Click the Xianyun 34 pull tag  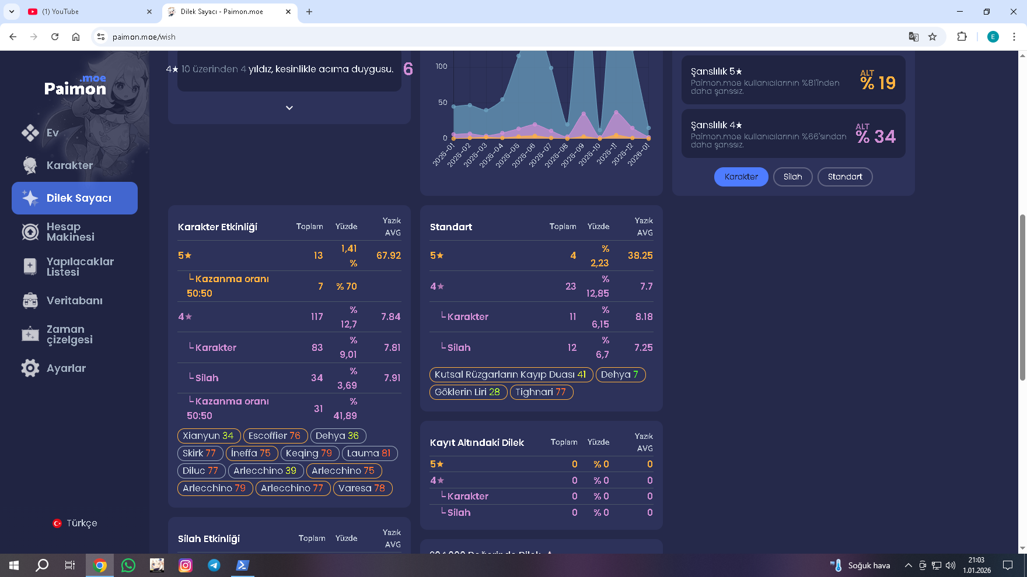(x=208, y=436)
